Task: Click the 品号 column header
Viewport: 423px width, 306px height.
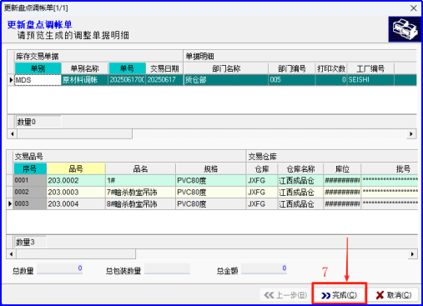Action: (x=76, y=168)
